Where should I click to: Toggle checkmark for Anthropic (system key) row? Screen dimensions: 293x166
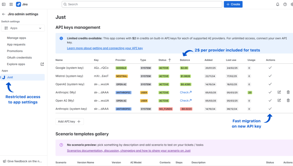click(x=270, y=109)
